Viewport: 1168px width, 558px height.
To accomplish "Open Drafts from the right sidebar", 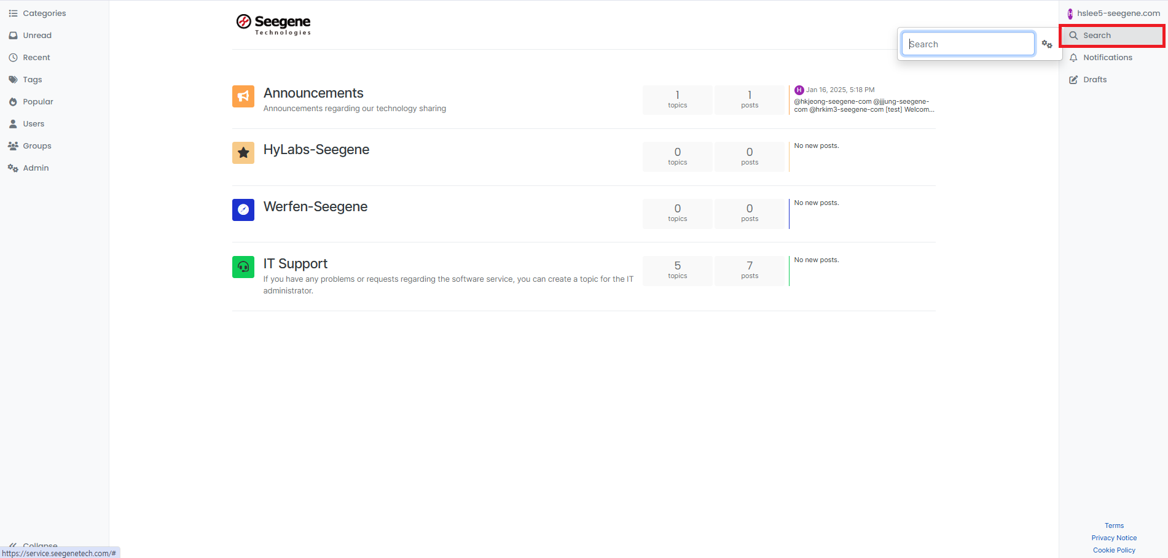I will pos(1094,80).
